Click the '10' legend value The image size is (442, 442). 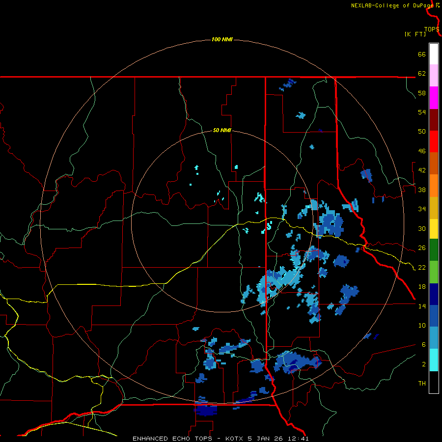(x=422, y=326)
